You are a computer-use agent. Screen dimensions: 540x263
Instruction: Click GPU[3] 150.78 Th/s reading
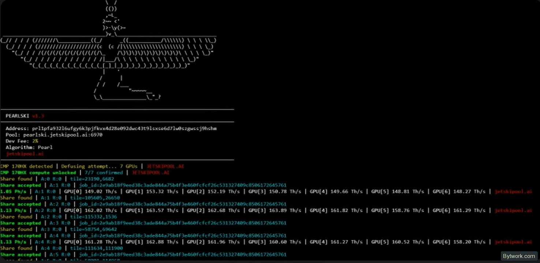tap(275, 191)
